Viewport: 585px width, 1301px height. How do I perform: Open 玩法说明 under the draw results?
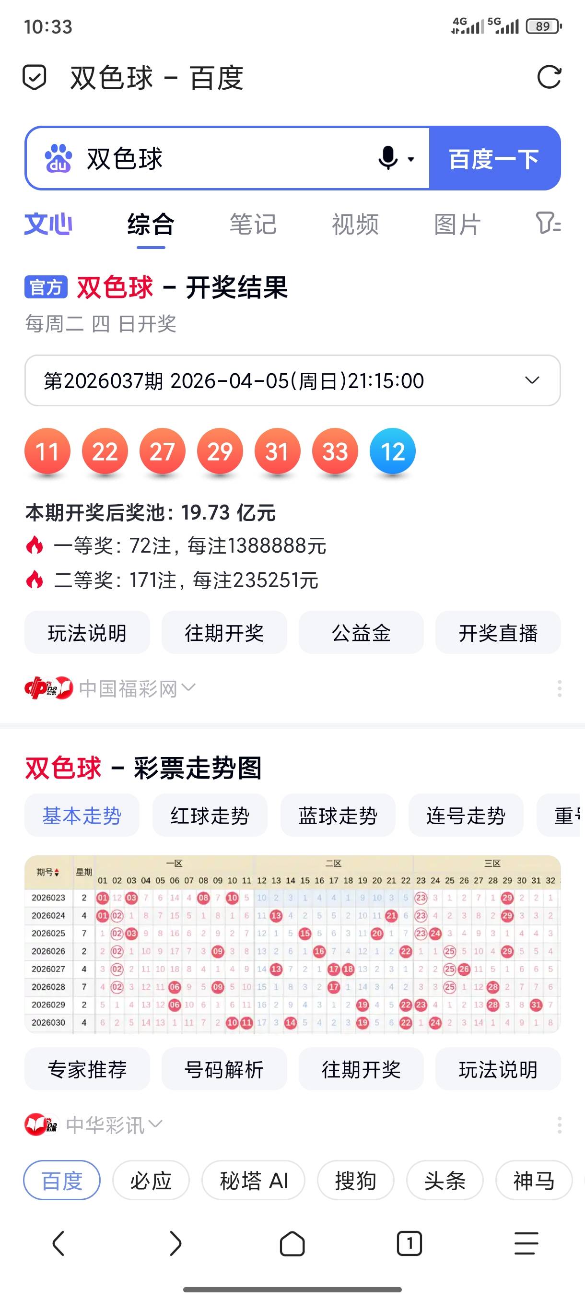pyautogui.click(x=87, y=632)
